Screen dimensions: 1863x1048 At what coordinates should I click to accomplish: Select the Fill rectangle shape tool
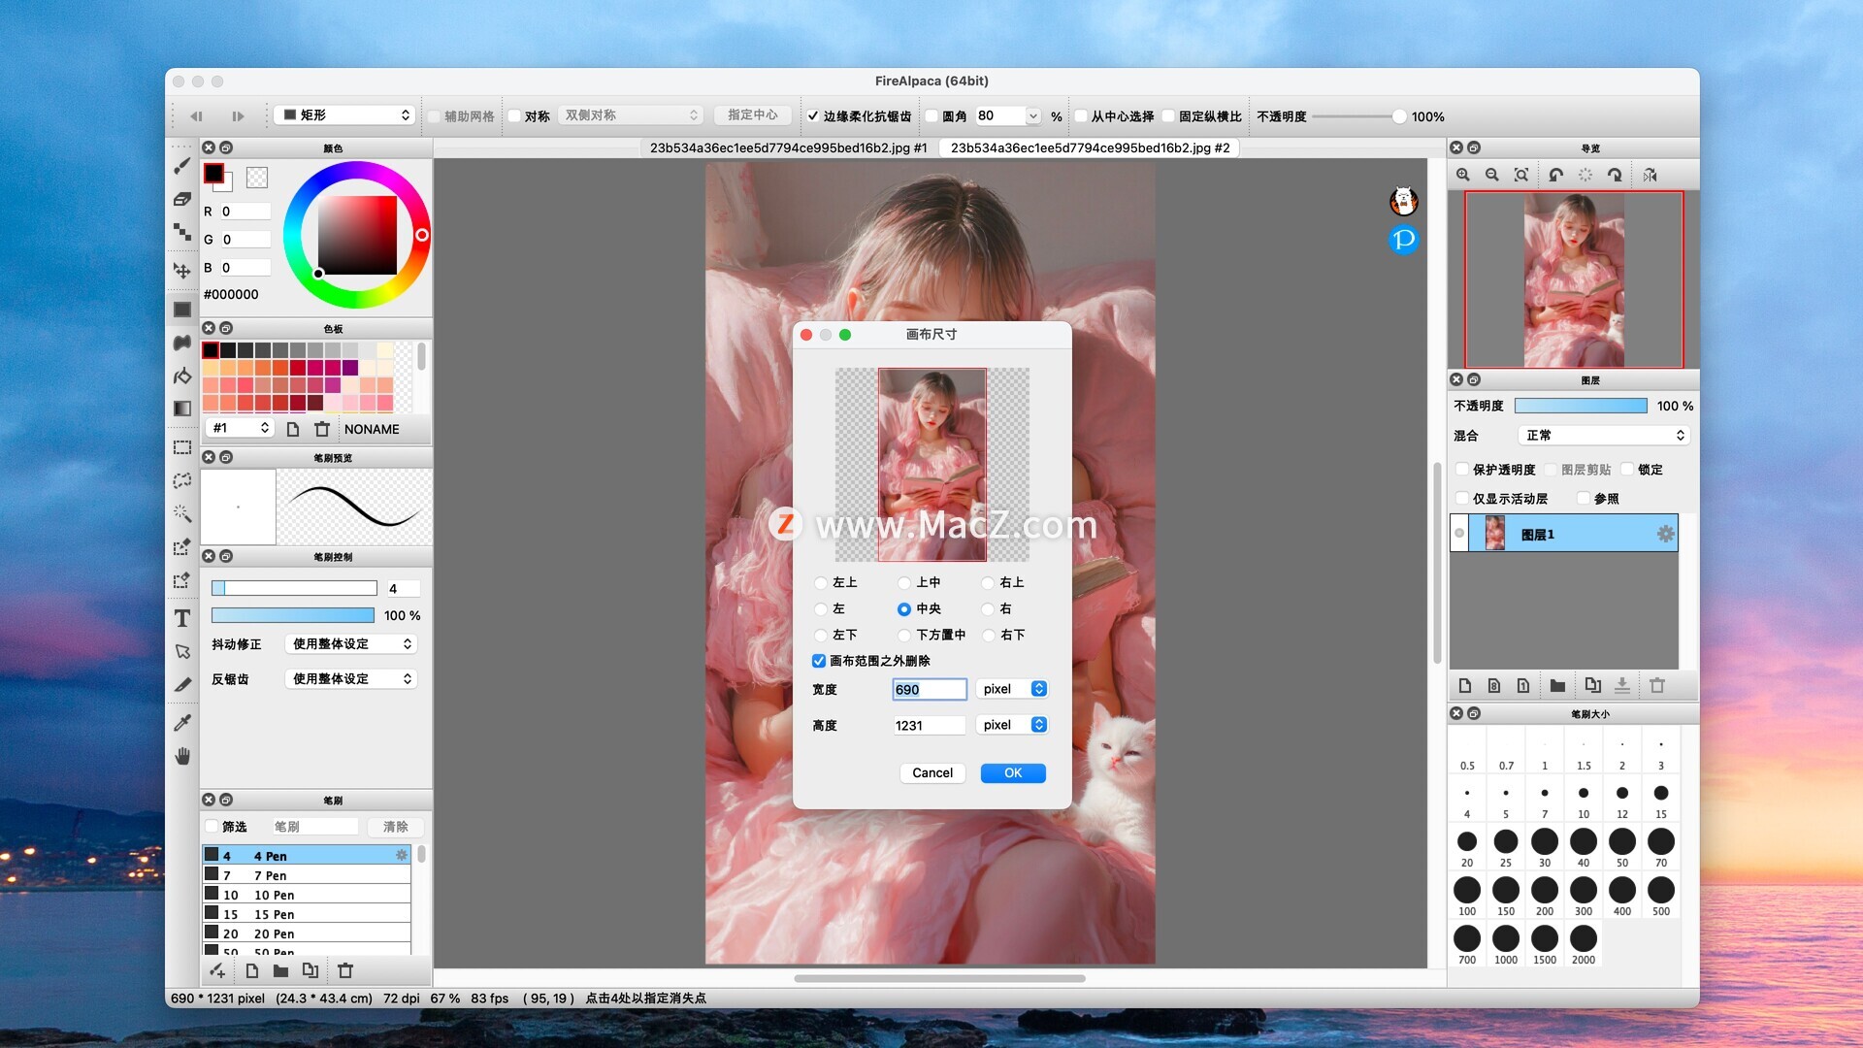point(181,310)
